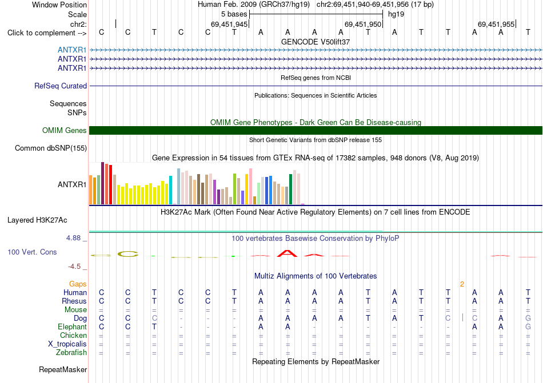
Task: Click the tall red A conservation logo letter
Action: coord(287,253)
